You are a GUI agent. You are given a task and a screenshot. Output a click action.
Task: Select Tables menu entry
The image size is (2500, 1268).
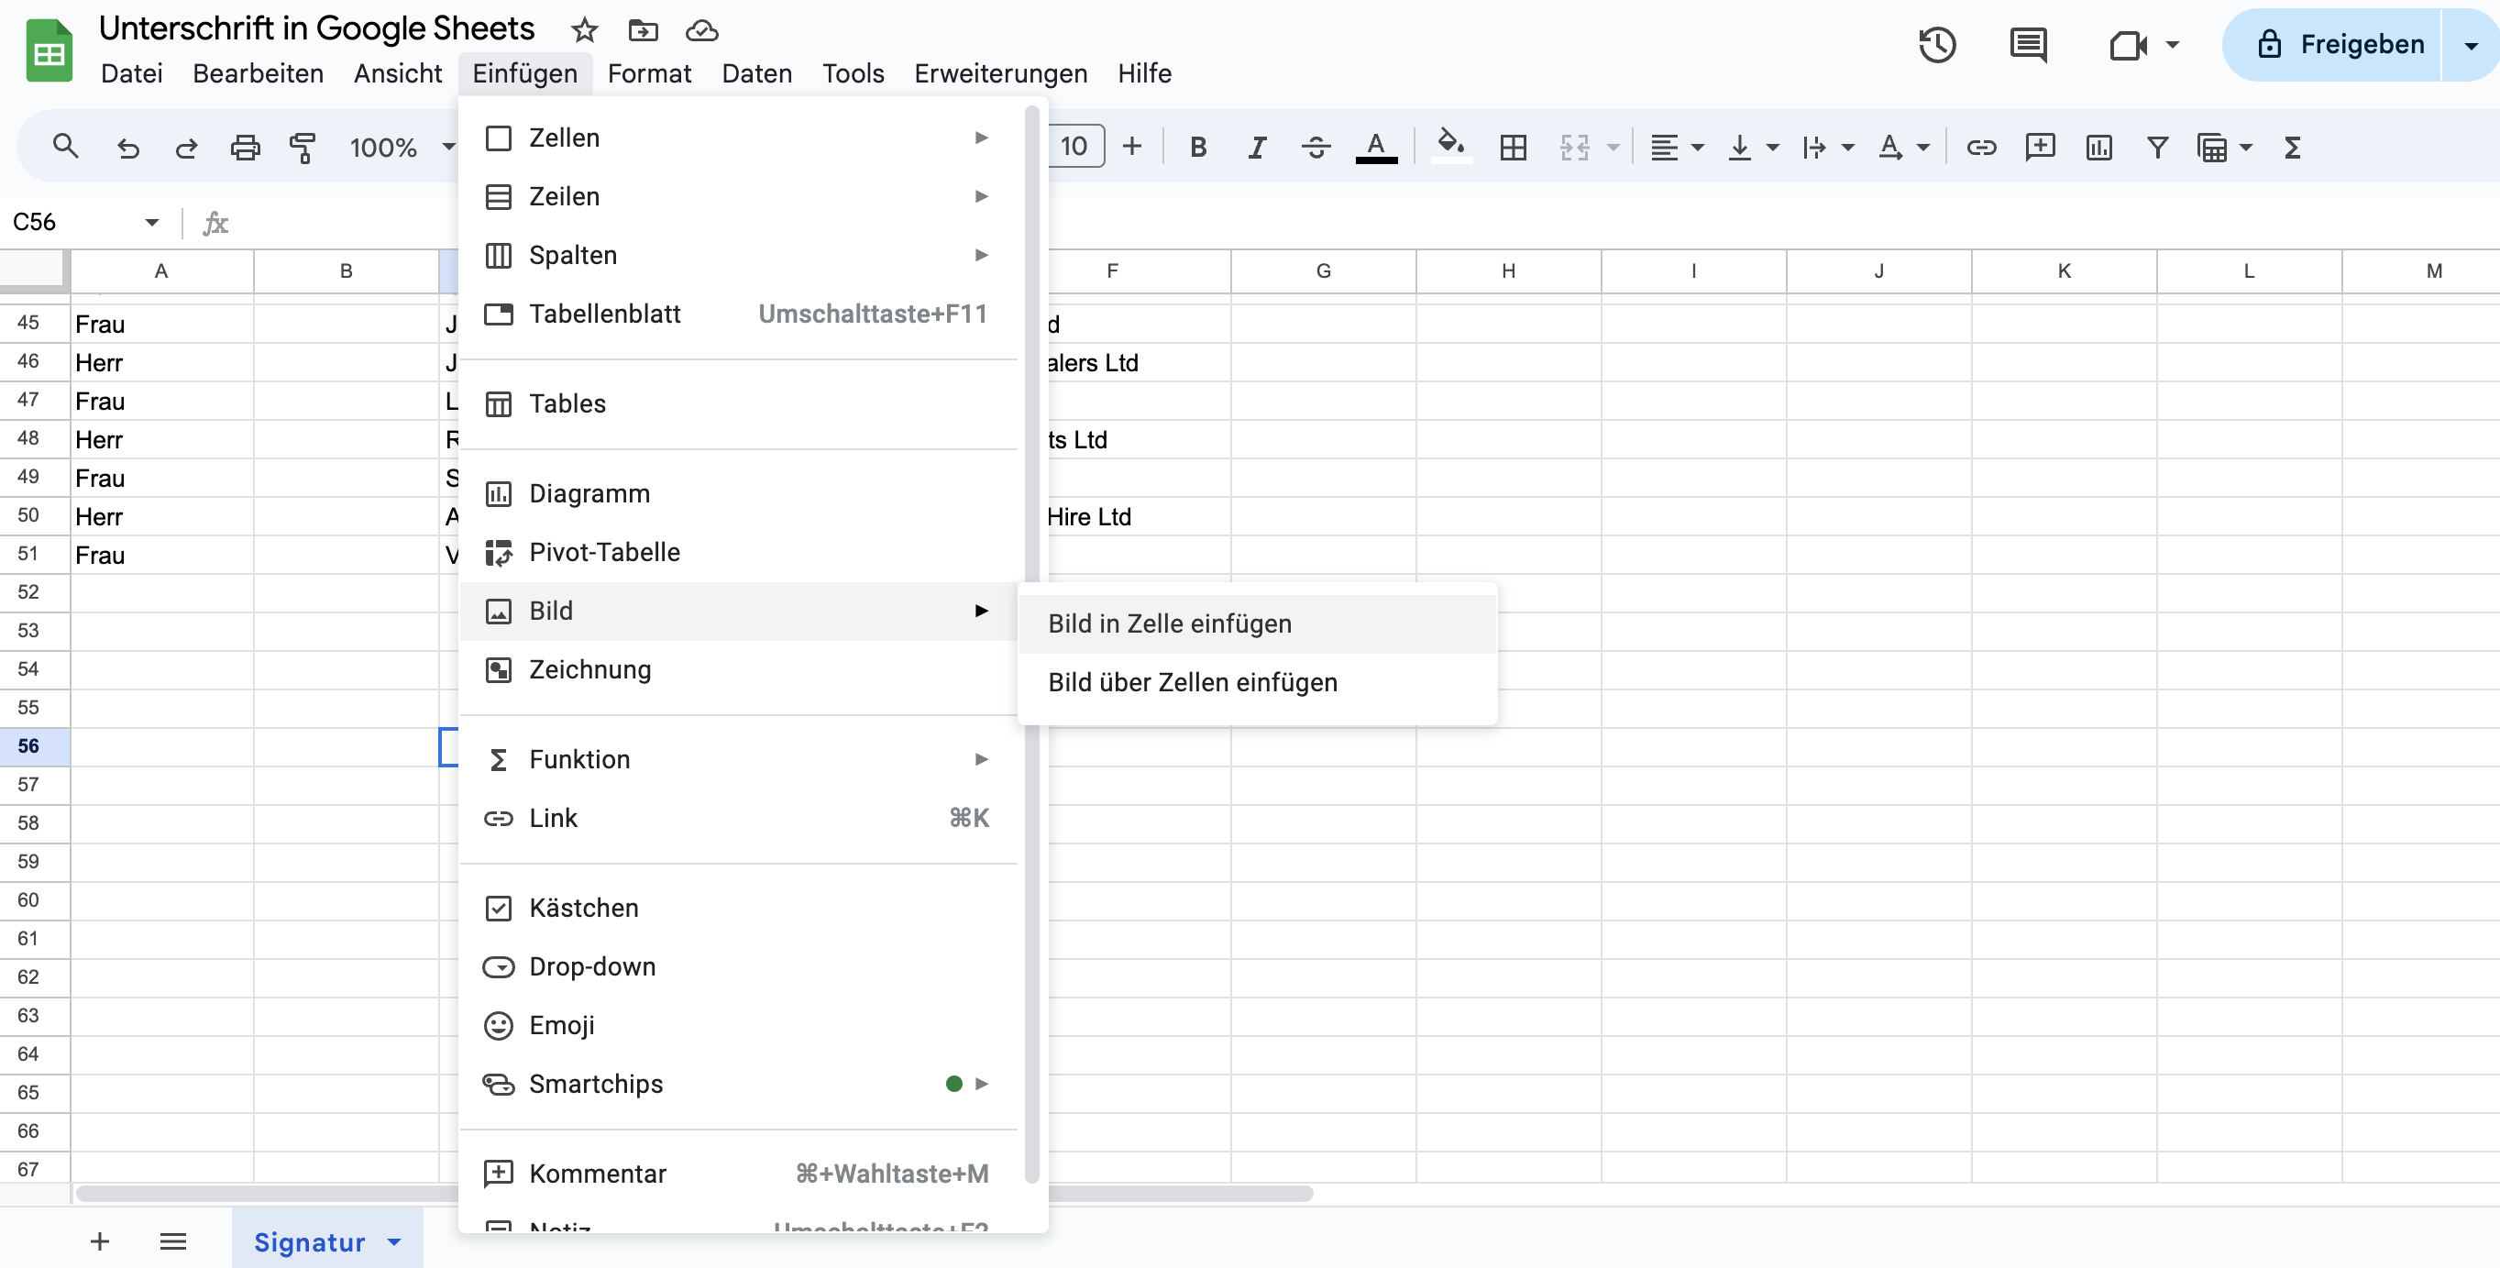(x=739, y=404)
